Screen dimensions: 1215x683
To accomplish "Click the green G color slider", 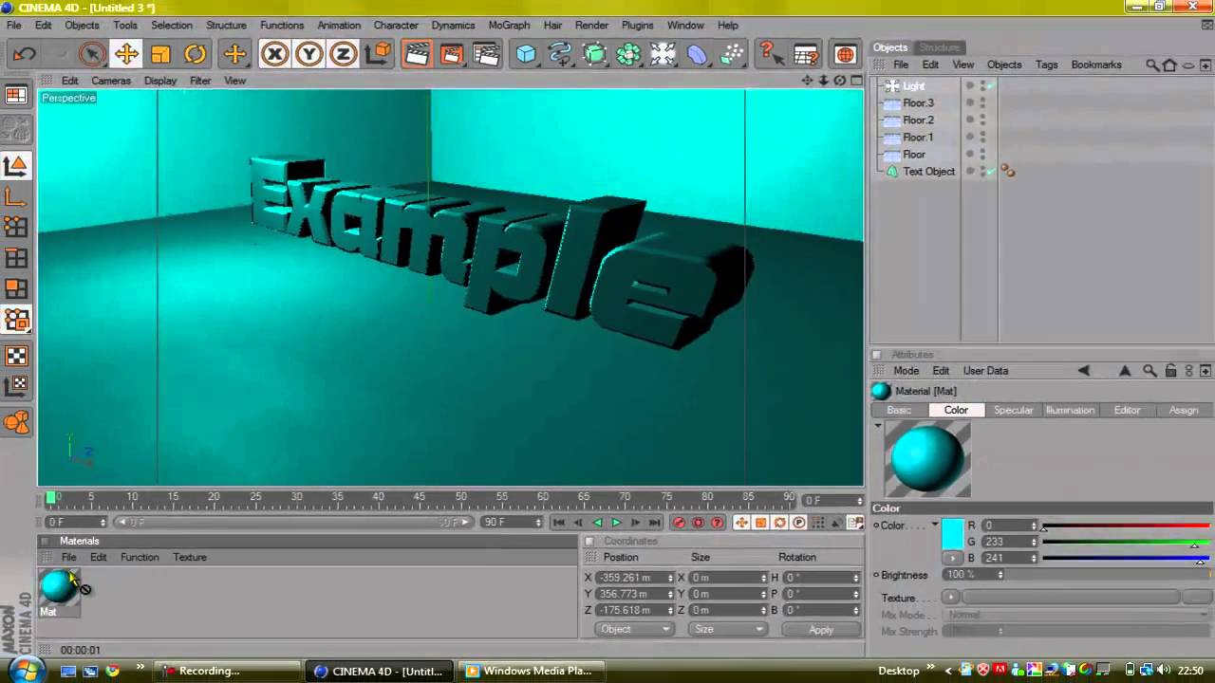I will click(x=1126, y=542).
